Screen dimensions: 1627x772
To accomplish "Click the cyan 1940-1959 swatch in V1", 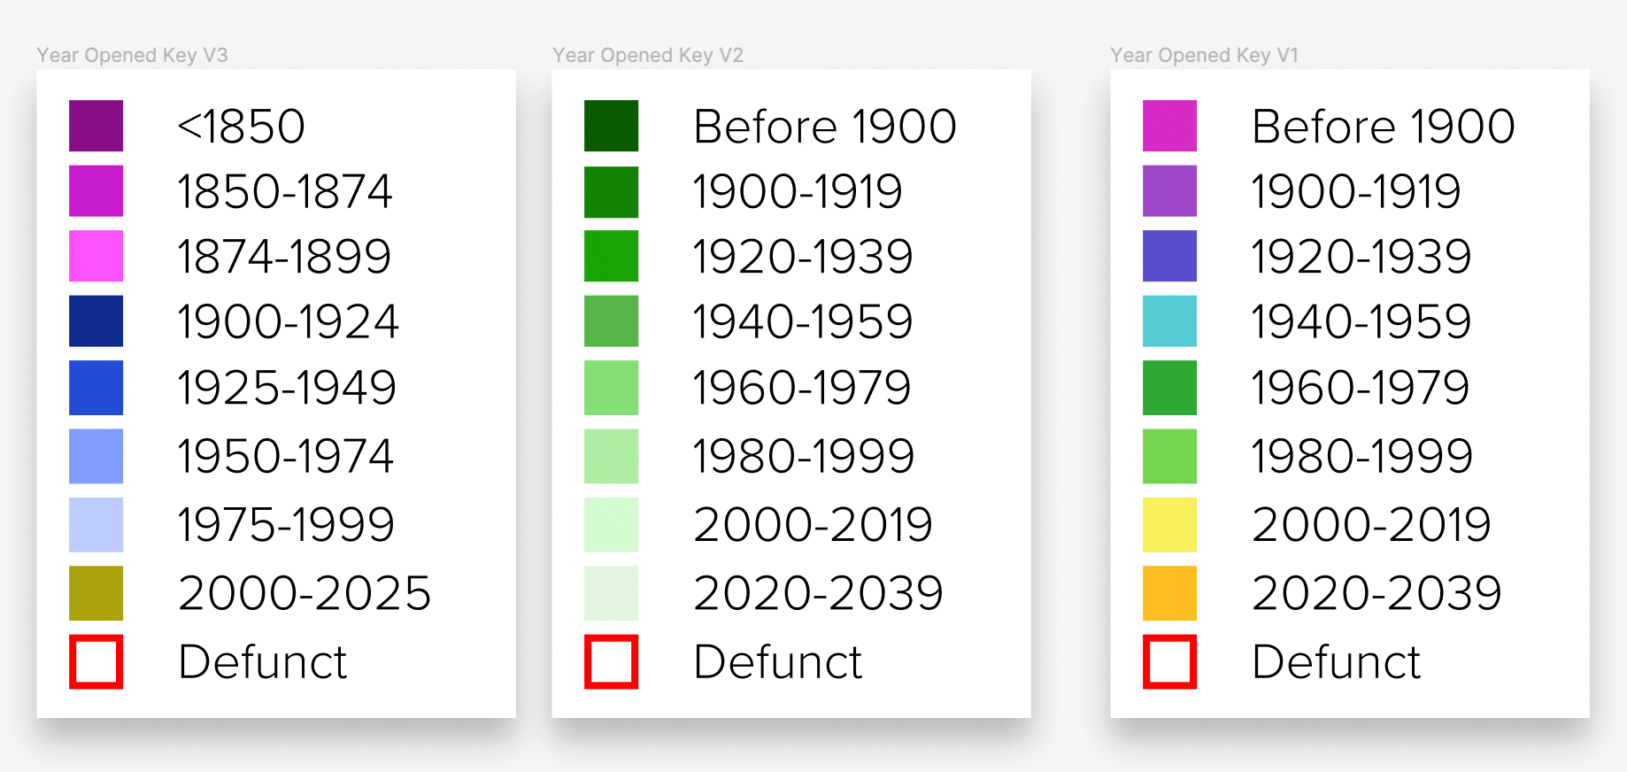I will coord(1169,320).
